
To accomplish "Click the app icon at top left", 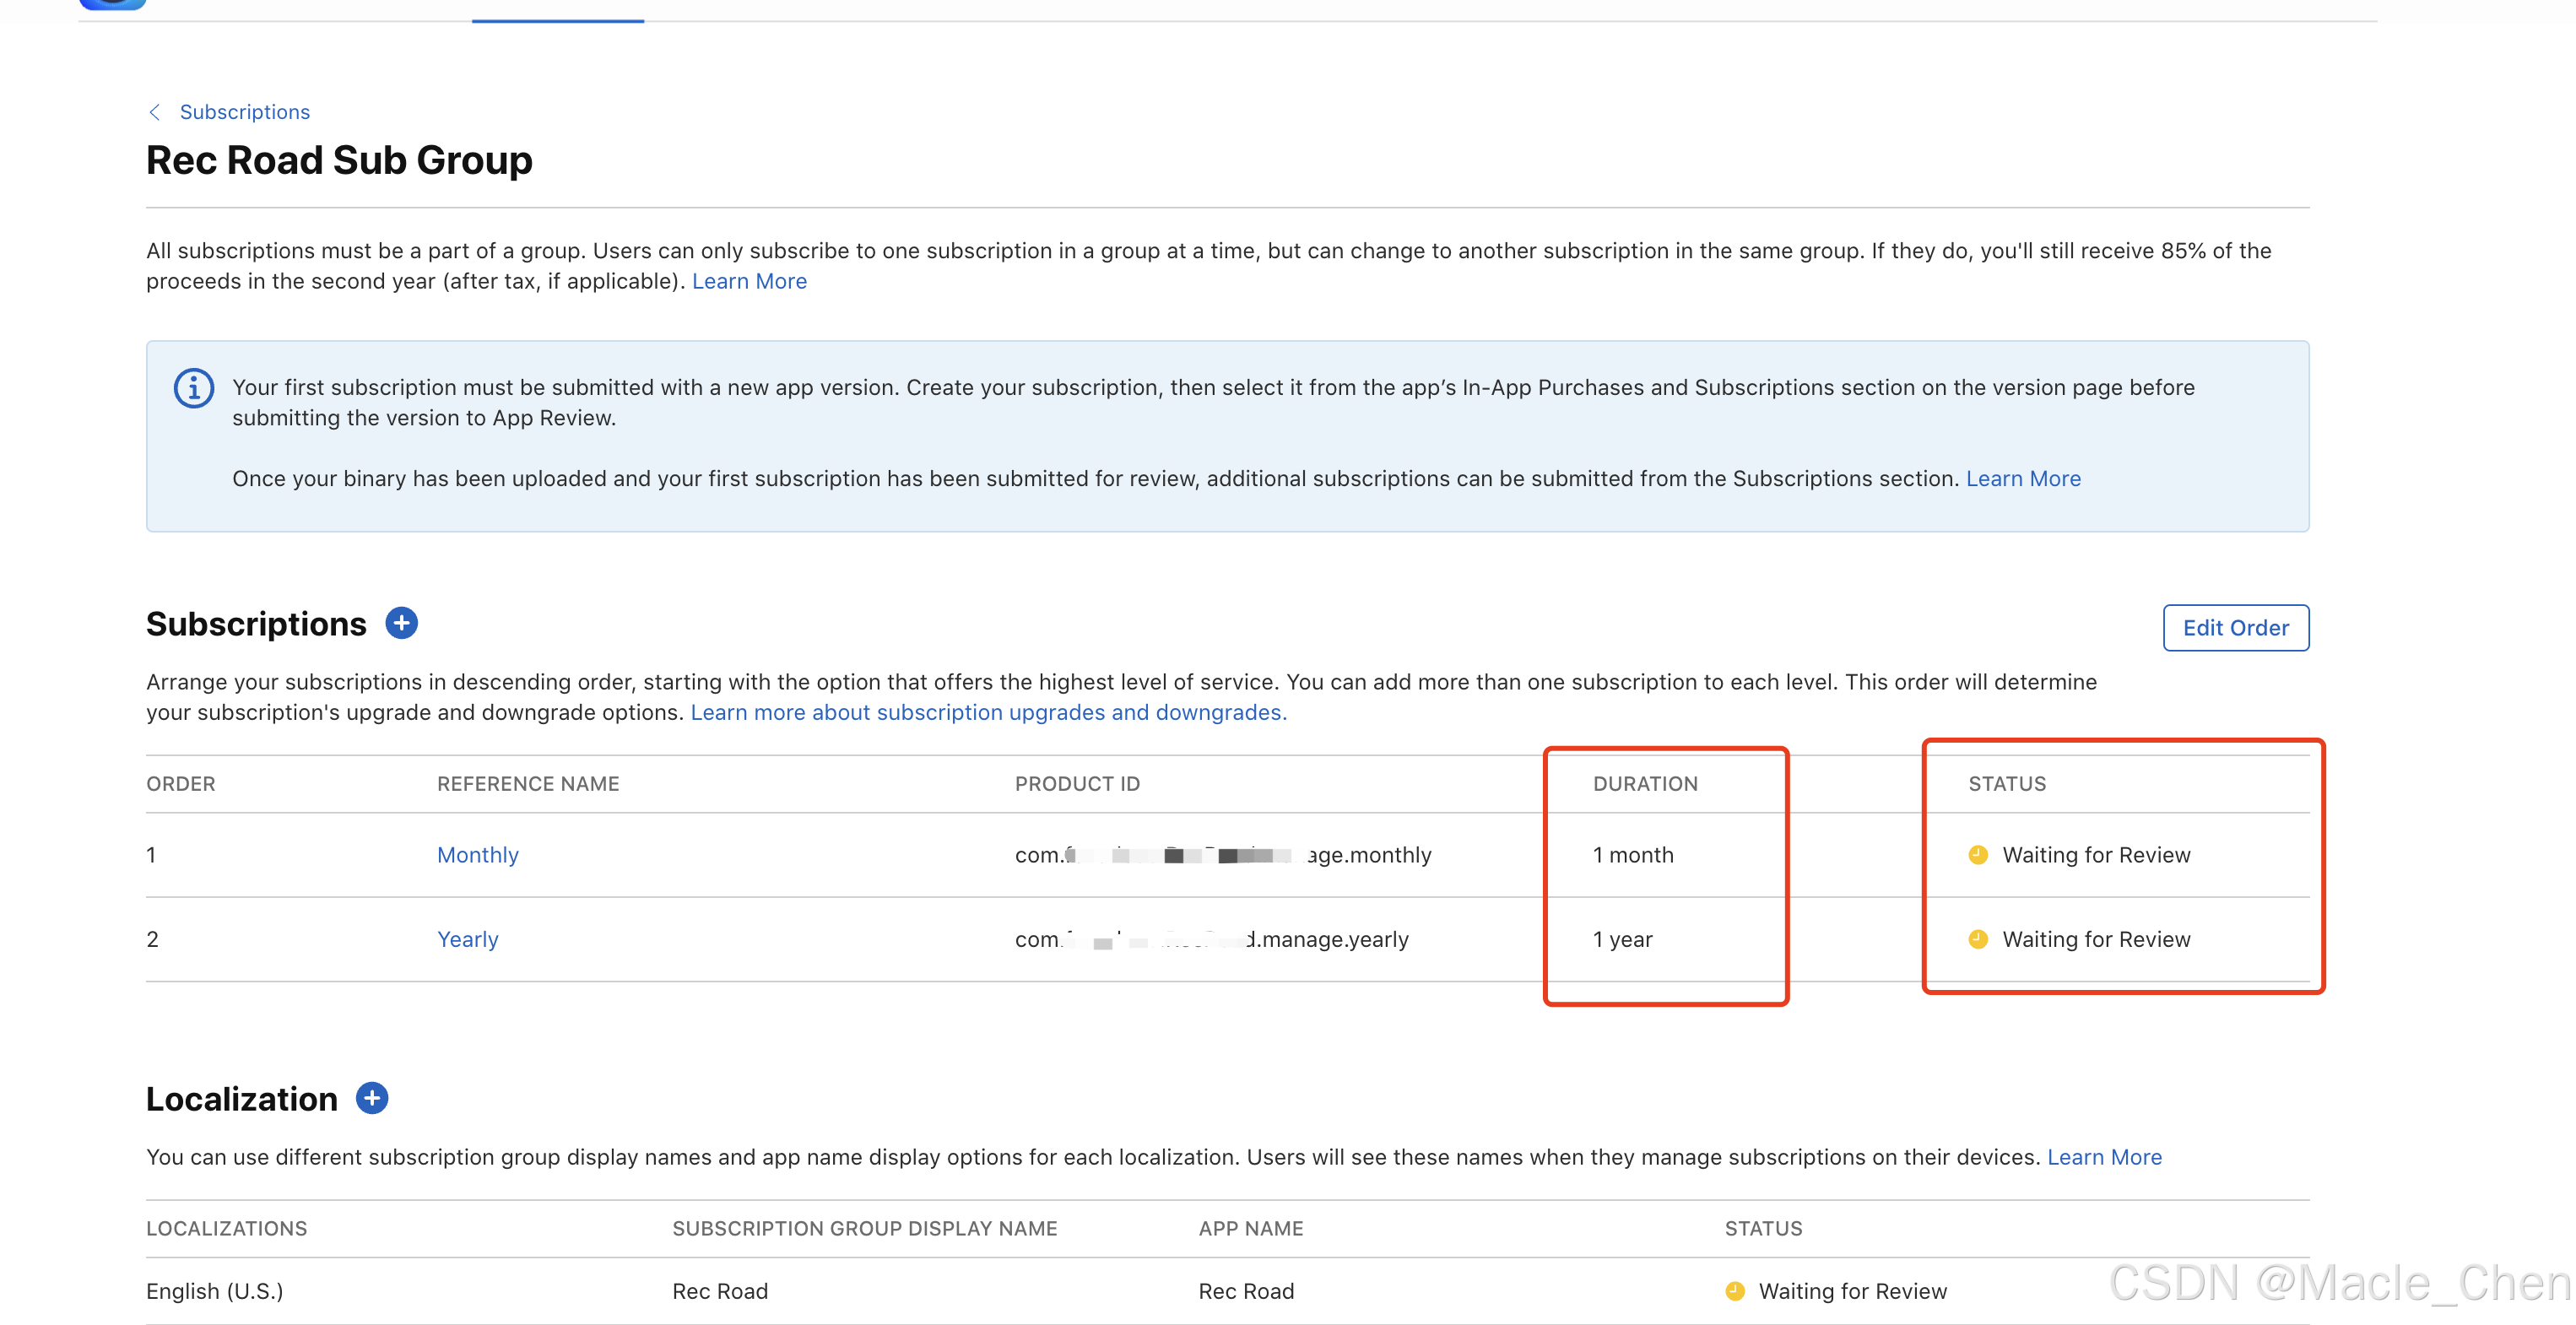I will (x=112, y=3).
